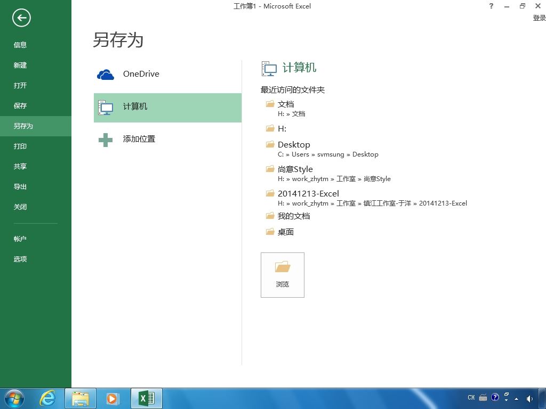
Task: Open the 新建 page
Action: (x=20, y=65)
